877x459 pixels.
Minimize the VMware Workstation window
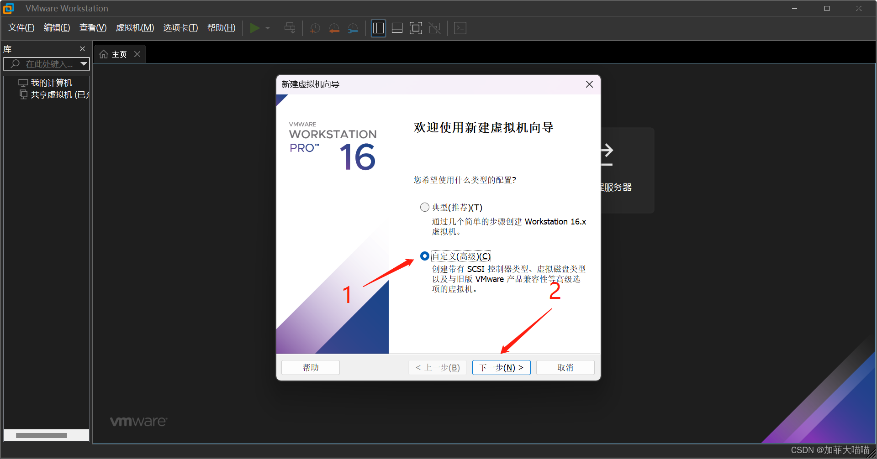click(x=795, y=8)
